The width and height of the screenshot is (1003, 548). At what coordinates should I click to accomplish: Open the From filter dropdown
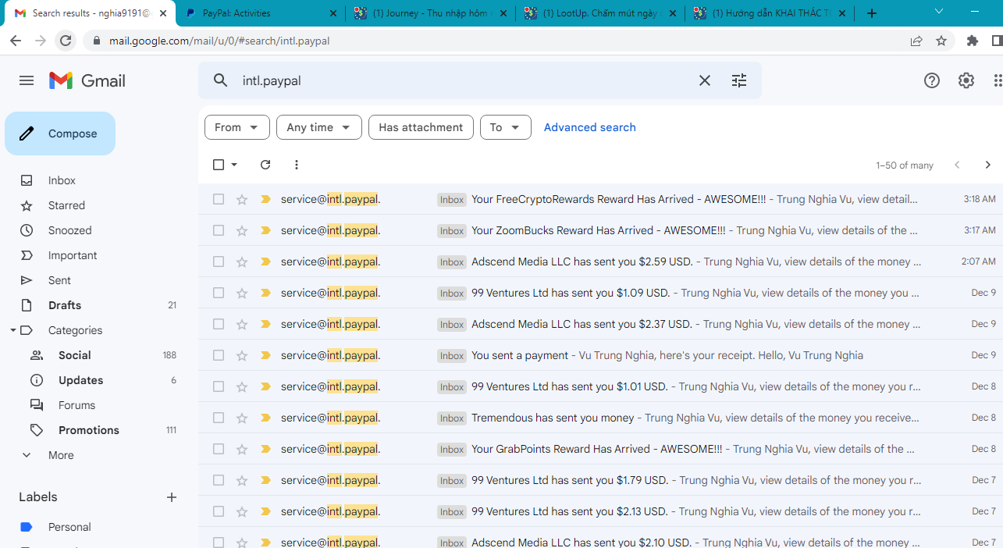point(237,127)
